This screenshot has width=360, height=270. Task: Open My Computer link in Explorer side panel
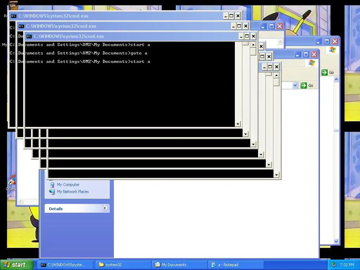point(68,185)
